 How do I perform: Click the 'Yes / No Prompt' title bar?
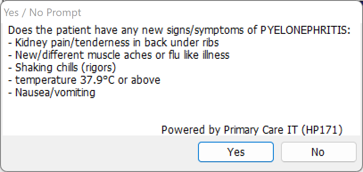click(43, 12)
